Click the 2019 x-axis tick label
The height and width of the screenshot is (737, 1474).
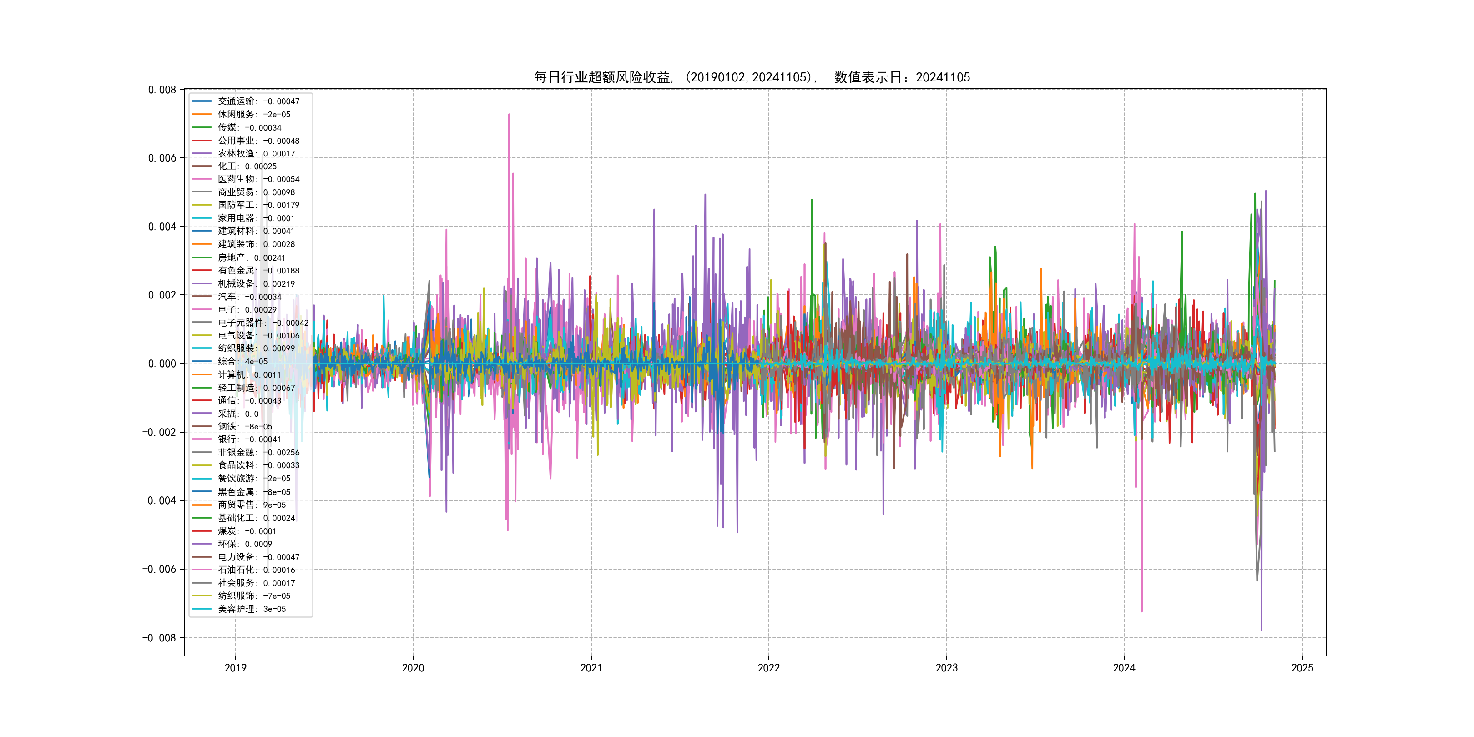pyautogui.click(x=235, y=668)
